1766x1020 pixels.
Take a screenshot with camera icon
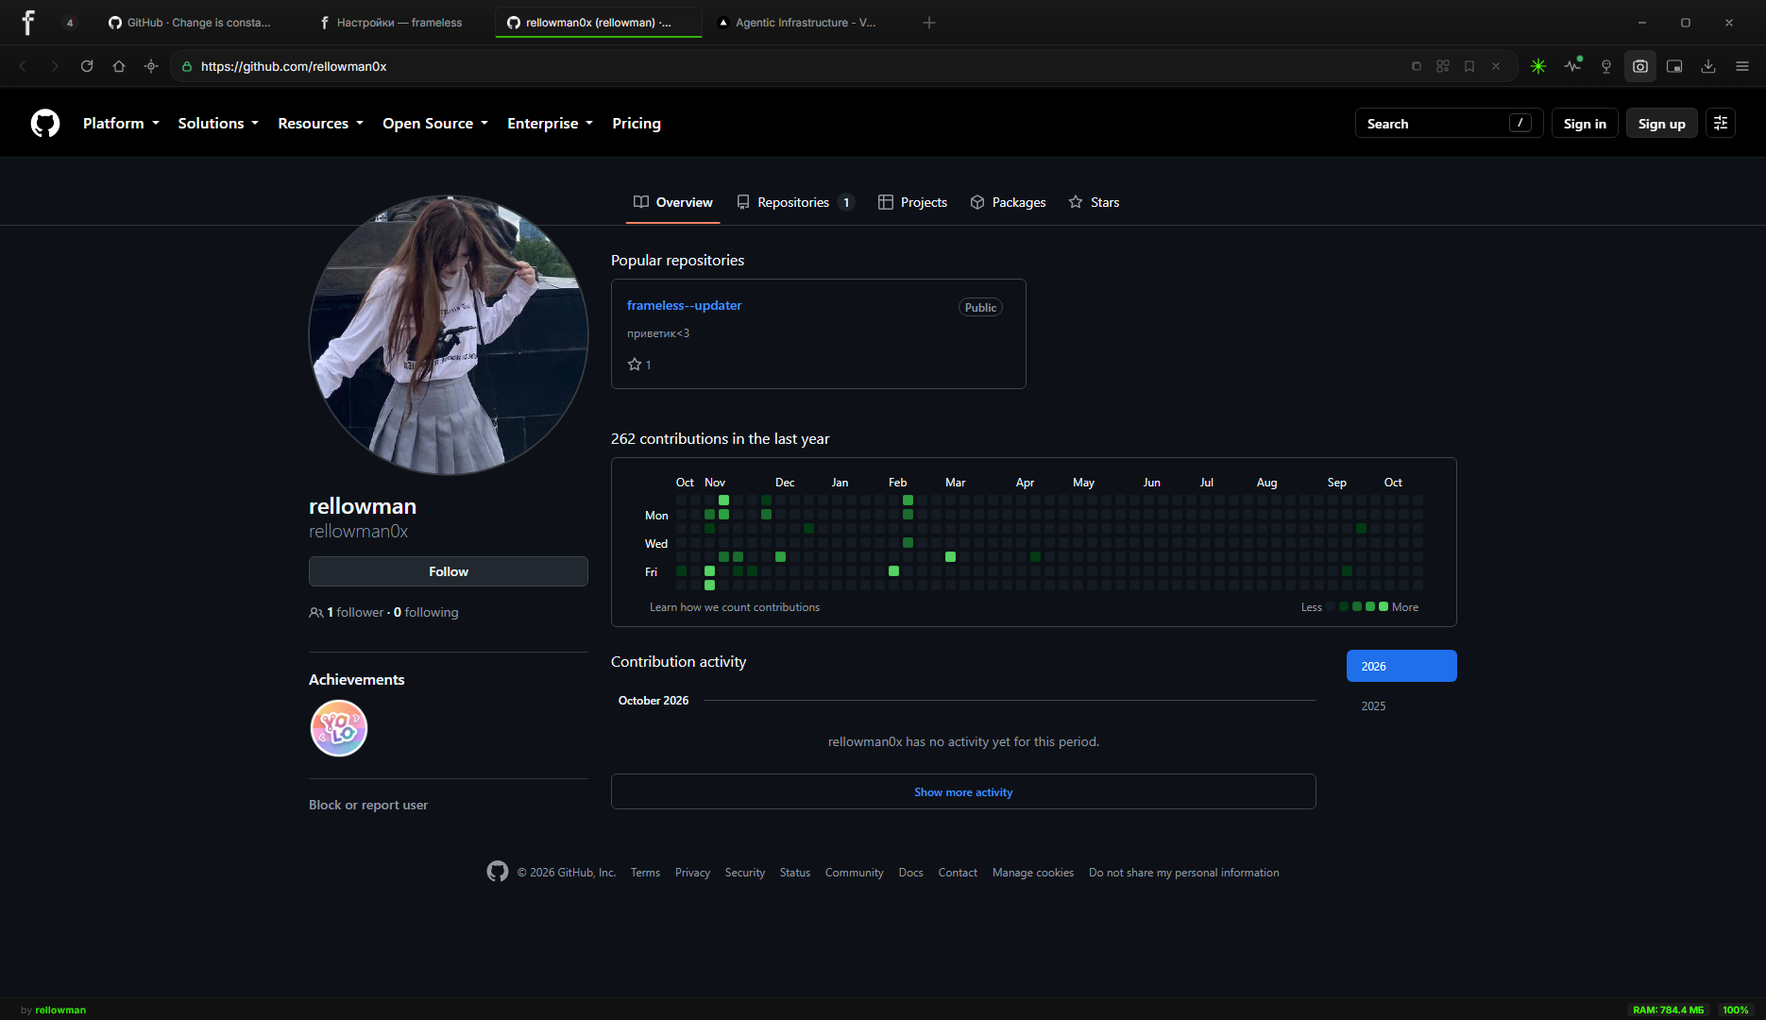1640,66
